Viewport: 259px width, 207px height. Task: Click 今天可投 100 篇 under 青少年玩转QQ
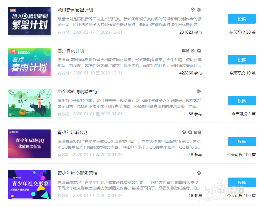point(241,155)
